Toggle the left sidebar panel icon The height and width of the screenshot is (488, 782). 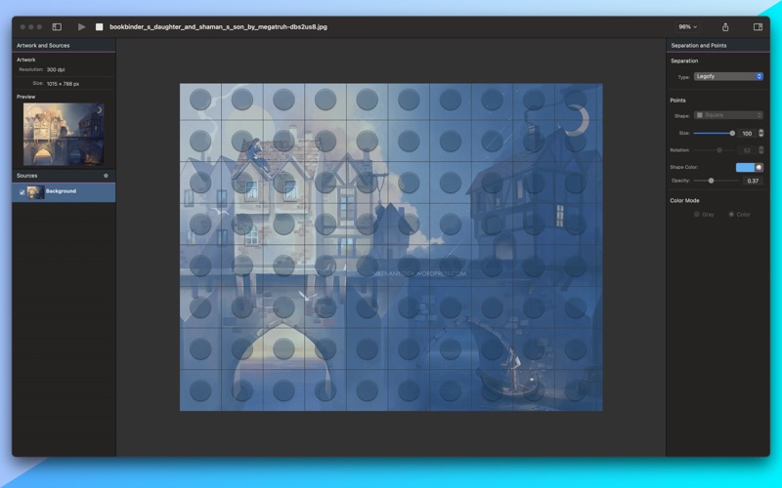click(57, 27)
